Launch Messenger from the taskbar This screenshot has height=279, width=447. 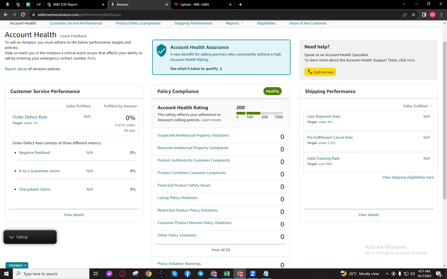pos(109,274)
